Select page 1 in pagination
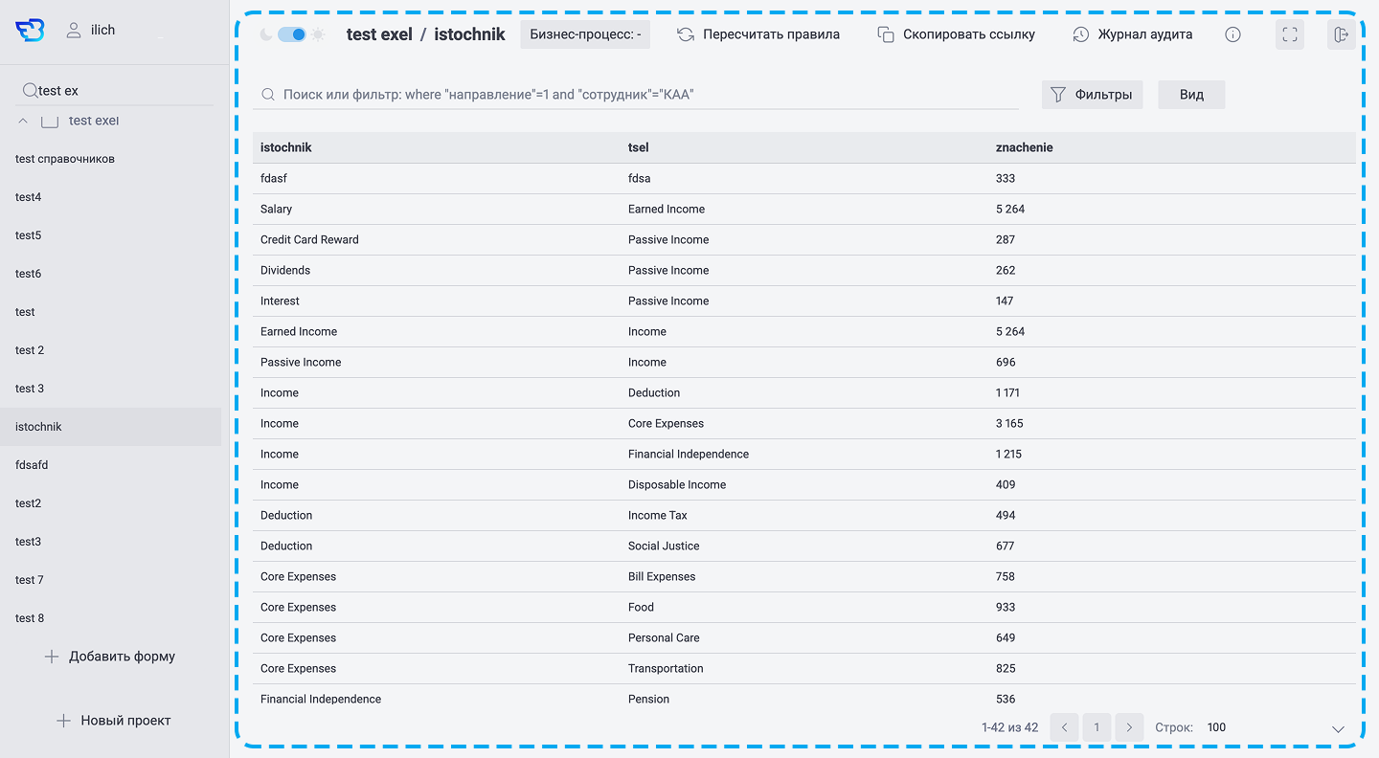This screenshot has width=1379, height=758. (1096, 727)
